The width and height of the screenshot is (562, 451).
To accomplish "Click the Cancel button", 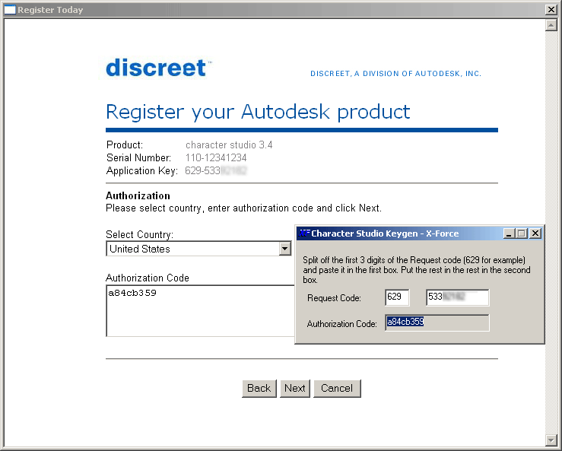I will [x=337, y=389].
